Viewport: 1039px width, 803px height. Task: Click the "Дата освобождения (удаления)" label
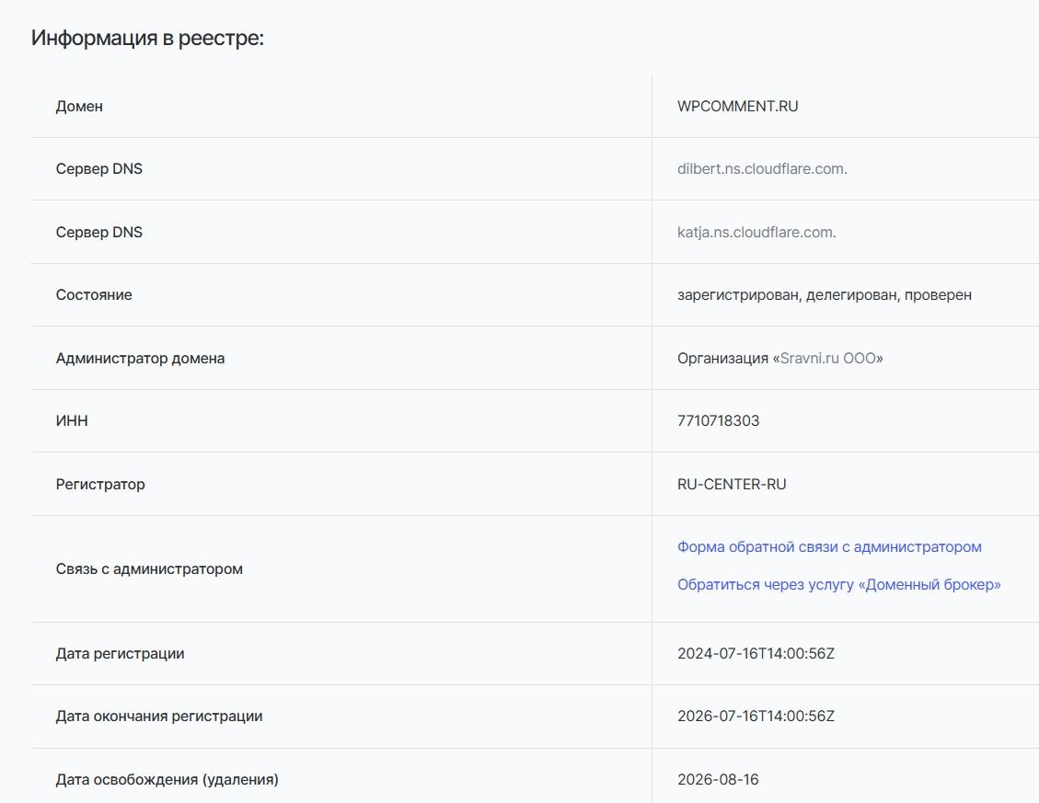tap(167, 780)
